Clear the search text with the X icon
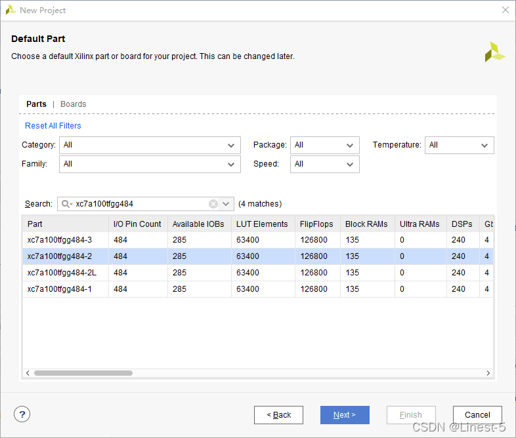 [213, 204]
